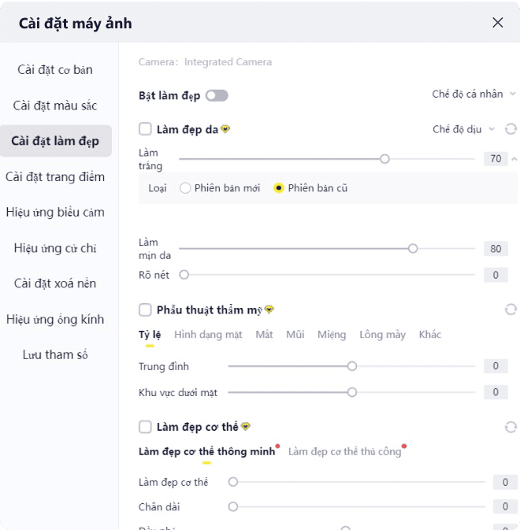Enable the Làm đẹp da checkbox
Screen dimensions: 520x530
[x=145, y=129]
